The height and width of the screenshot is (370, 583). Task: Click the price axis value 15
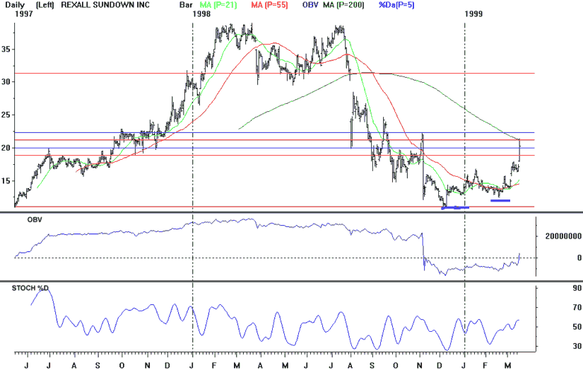6,181
